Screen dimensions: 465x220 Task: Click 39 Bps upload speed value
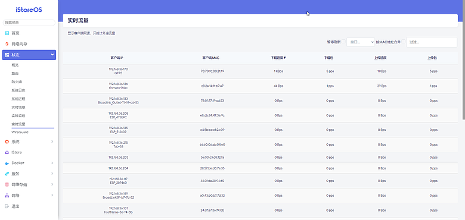pos(382,86)
